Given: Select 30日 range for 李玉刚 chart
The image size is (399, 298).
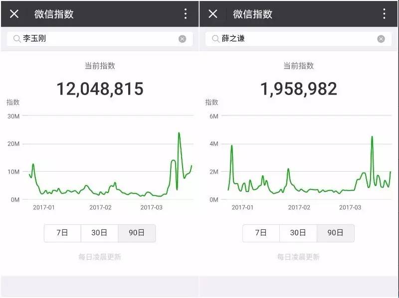Looking at the screenshot, I should click(x=99, y=233).
